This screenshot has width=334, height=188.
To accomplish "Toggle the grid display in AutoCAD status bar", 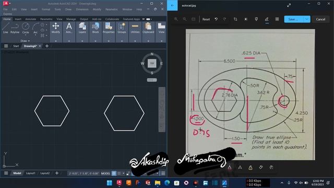I will 114,173.
